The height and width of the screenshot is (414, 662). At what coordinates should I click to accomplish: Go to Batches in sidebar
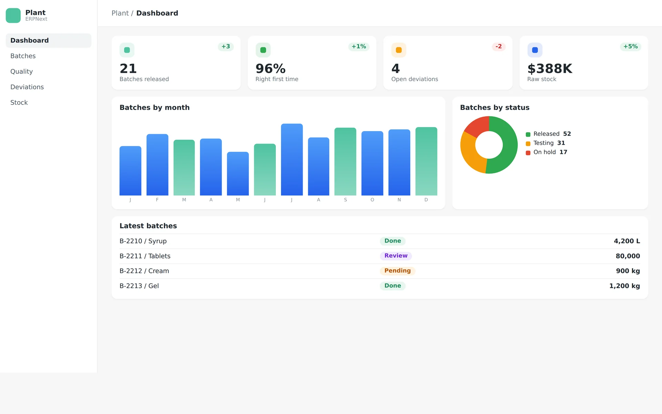point(49,56)
